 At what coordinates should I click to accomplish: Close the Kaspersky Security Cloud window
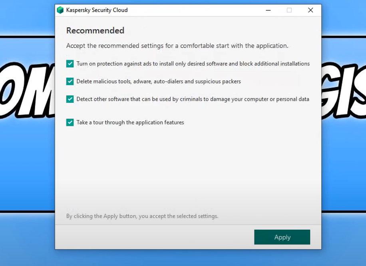point(310,10)
